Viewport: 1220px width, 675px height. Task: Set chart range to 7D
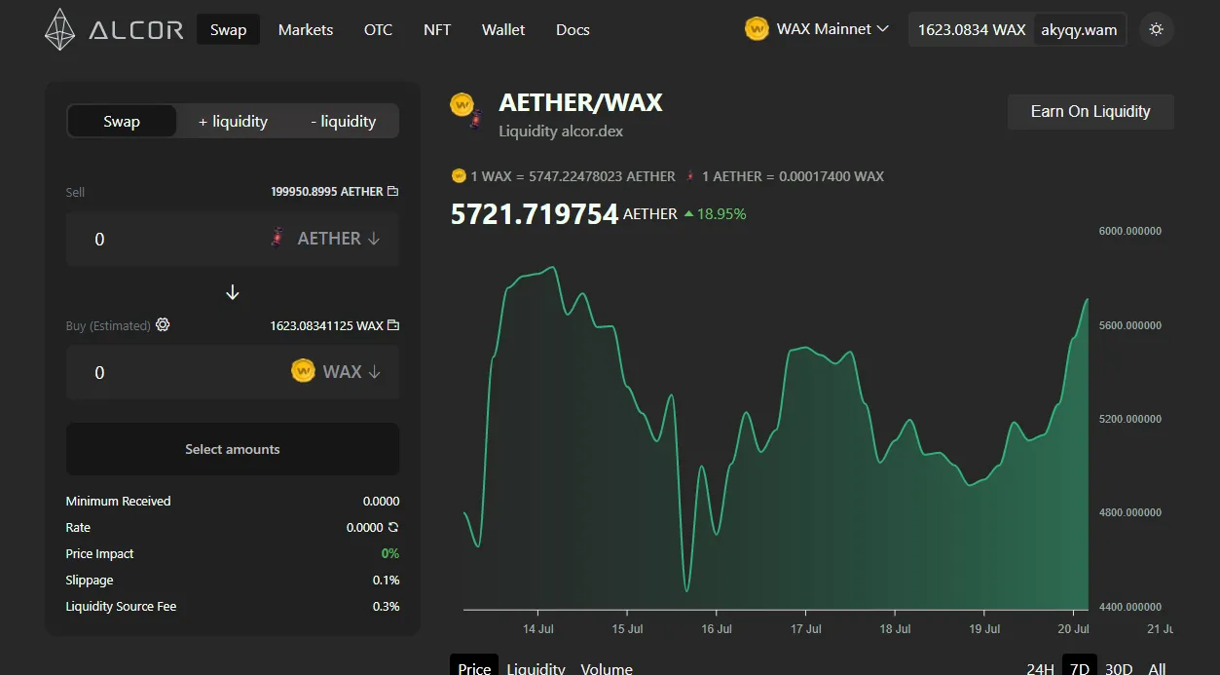pos(1079,668)
